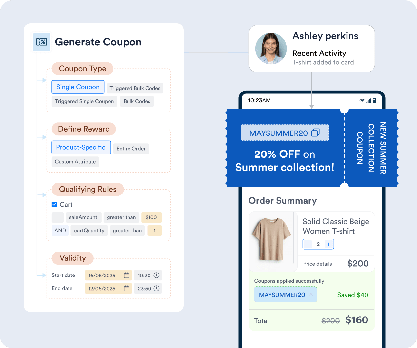Open greater than operator beside saleAmount
Screen dimensions: 417x348
pos(121,217)
